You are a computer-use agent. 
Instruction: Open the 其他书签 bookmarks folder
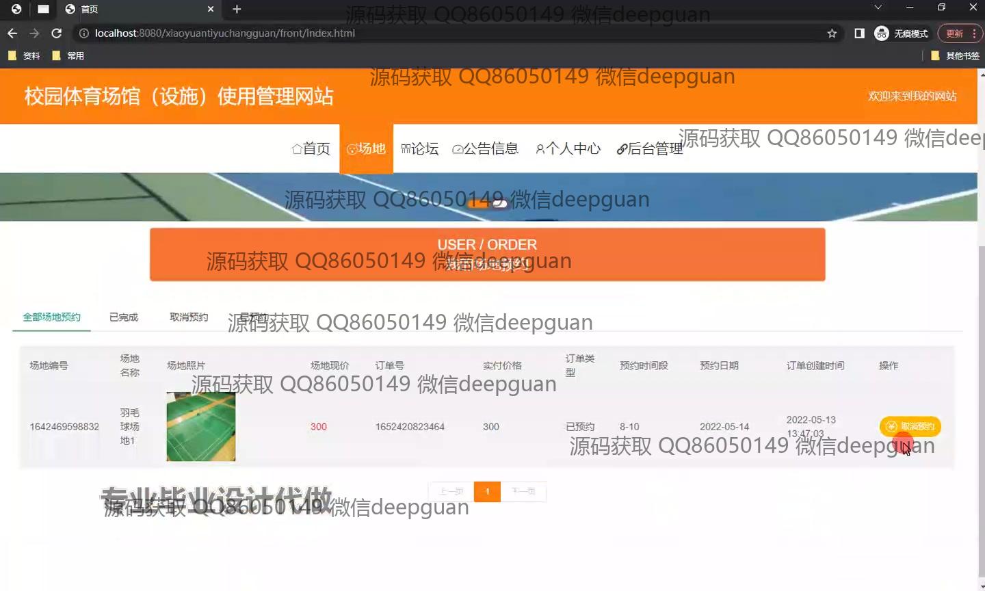click(x=956, y=56)
